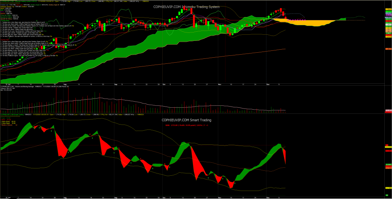Click the Dec label on the date axis
This screenshot has height=199, width=392.
coord(269,83)
